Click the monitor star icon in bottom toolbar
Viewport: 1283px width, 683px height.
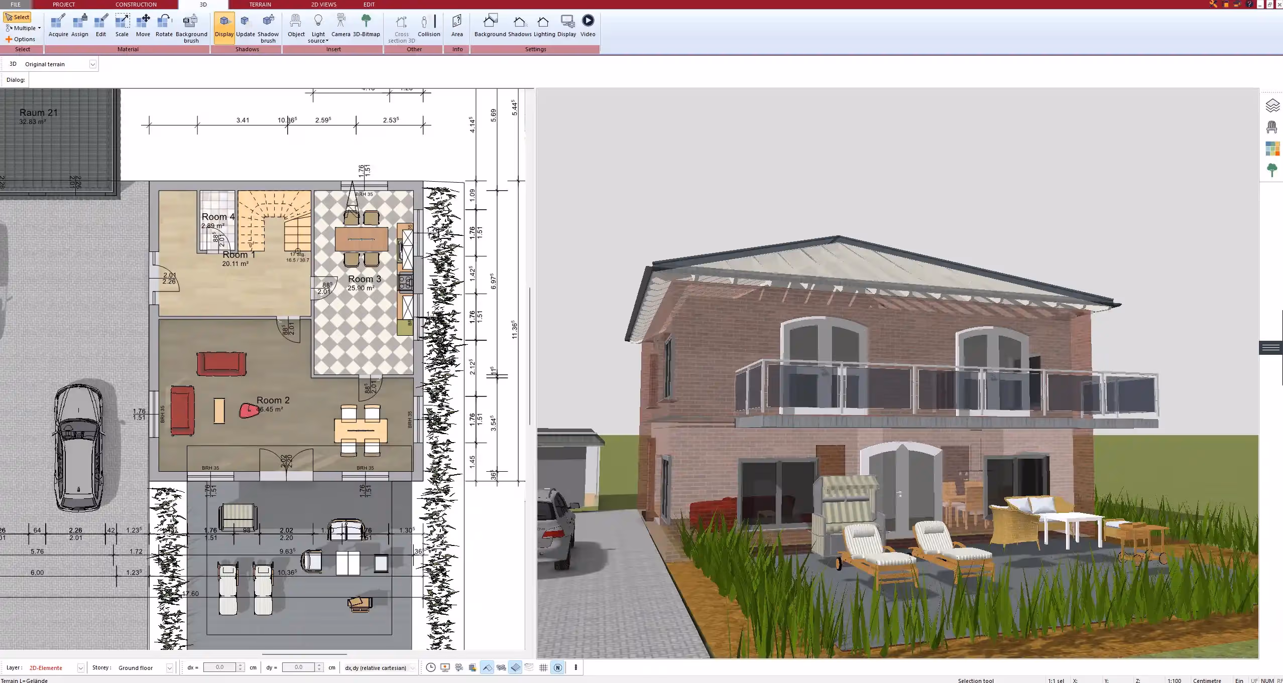click(444, 667)
